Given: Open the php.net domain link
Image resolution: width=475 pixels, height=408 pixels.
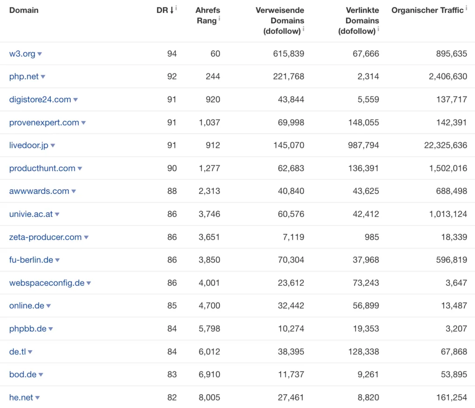Looking at the screenshot, I should coord(24,77).
